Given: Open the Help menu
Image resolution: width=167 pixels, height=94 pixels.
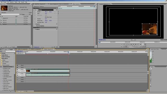Looking at the screenshot, I should tap(26, 2).
